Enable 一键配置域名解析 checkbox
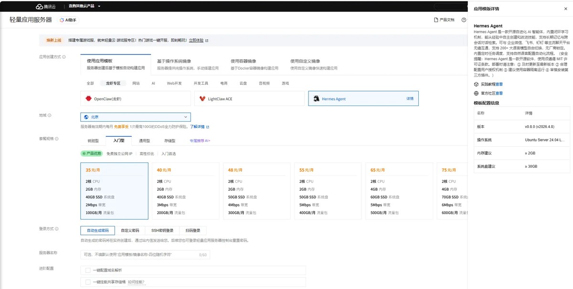This screenshot has width=573, height=289. [88, 270]
